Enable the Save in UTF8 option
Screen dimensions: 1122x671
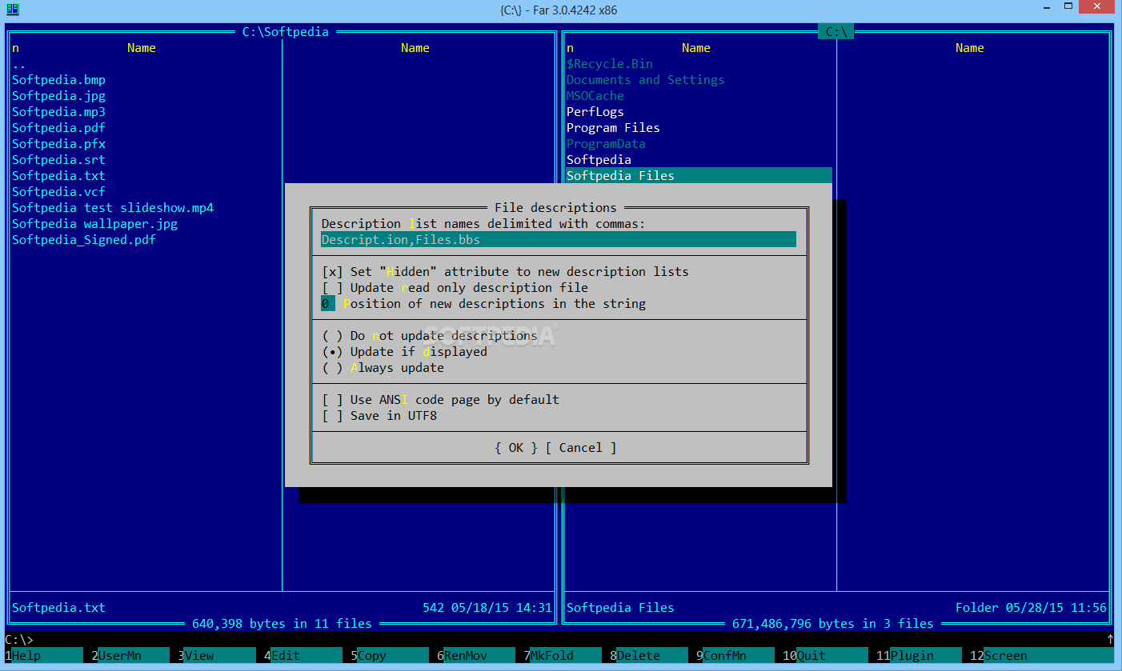tap(379, 416)
